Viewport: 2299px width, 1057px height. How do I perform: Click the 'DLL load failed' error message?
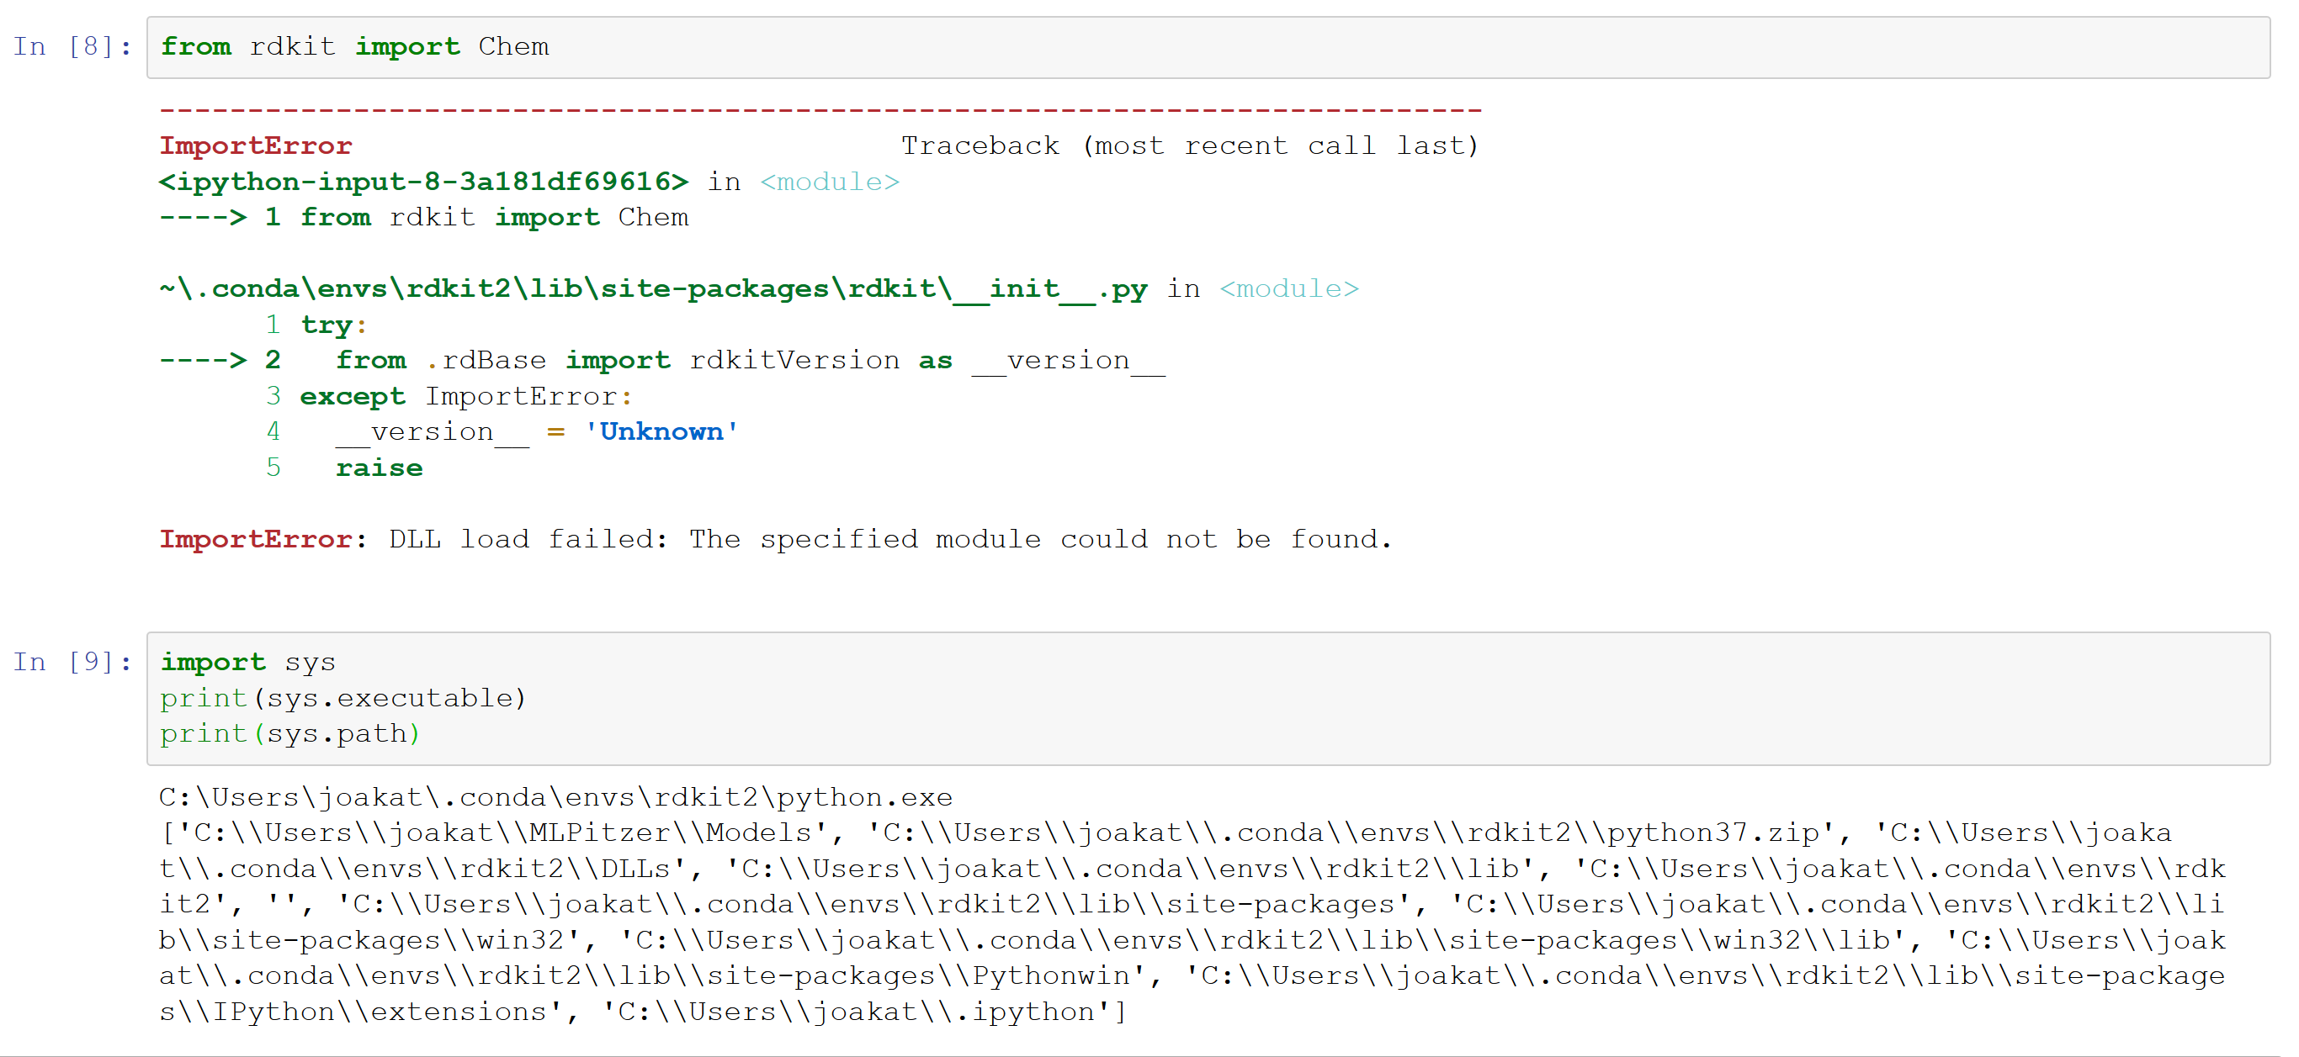click(x=888, y=539)
